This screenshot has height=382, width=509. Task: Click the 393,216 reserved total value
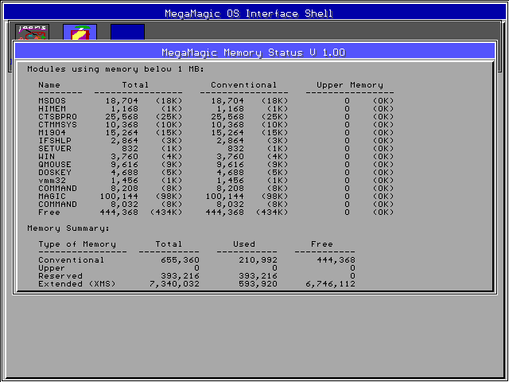180,276
